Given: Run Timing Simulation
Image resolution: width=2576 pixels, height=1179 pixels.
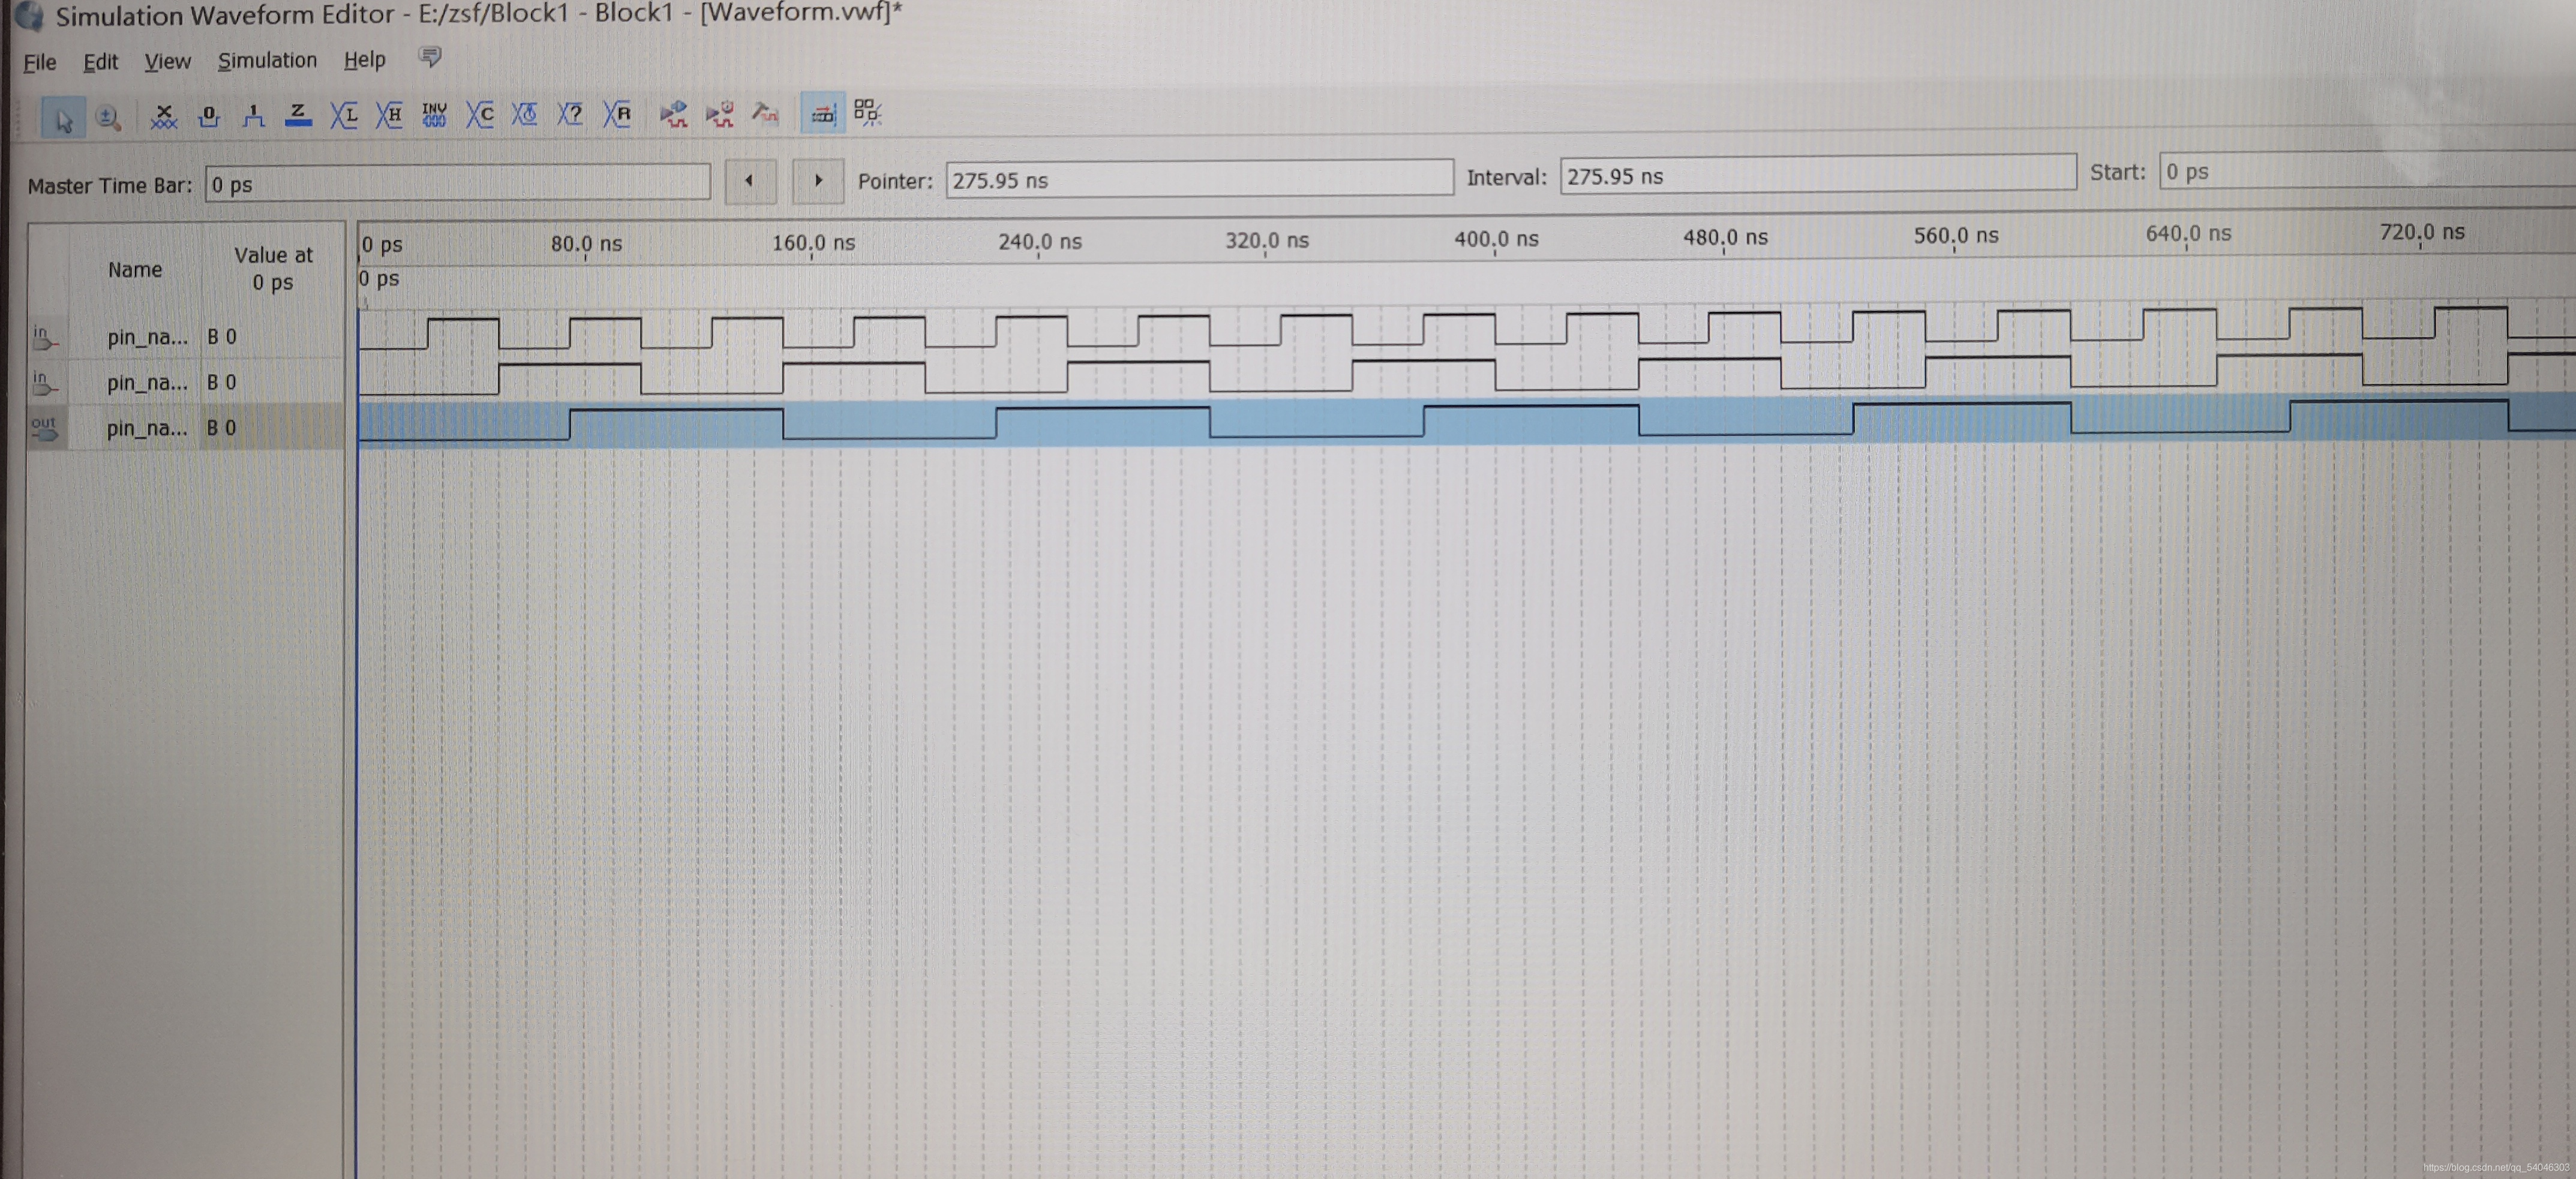Looking at the screenshot, I should coord(719,113).
